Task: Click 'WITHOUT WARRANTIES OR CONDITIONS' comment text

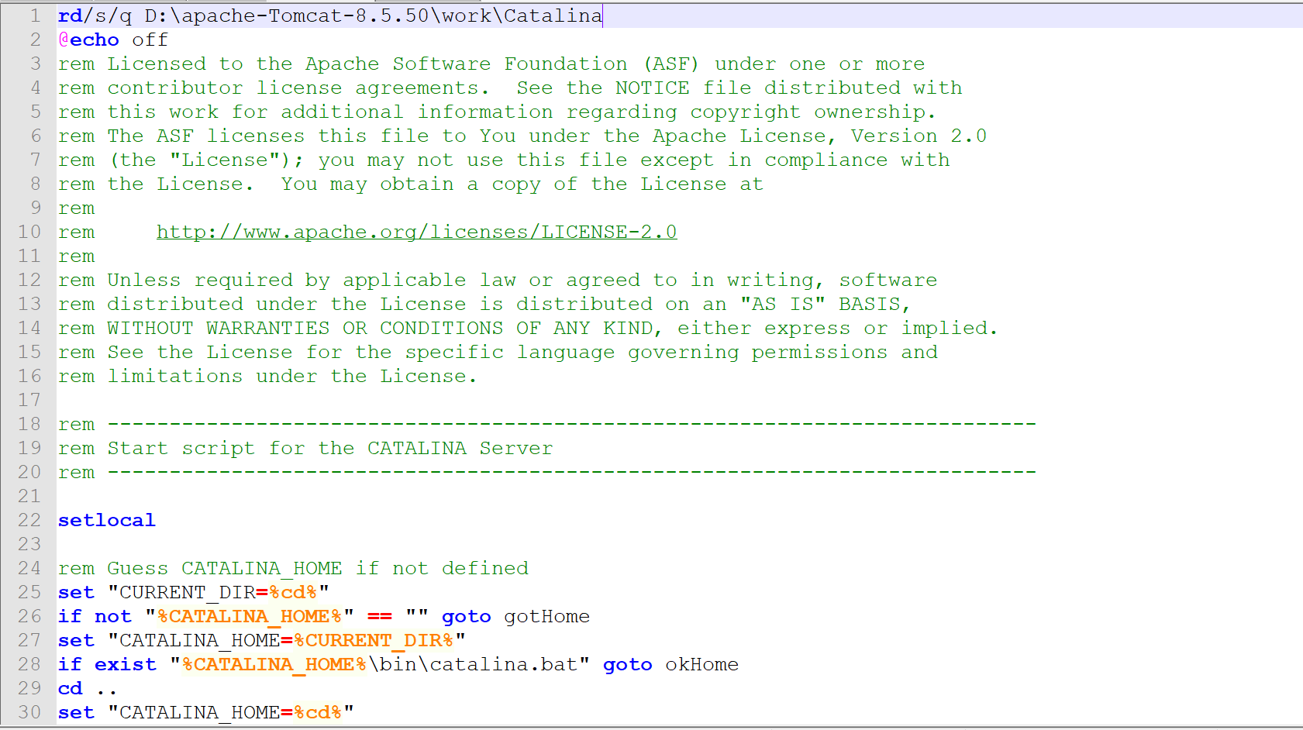Action: [305, 328]
